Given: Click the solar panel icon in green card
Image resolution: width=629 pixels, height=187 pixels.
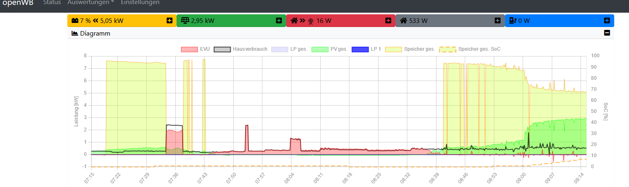Looking at the screenshot, I should tap(185, 20).
